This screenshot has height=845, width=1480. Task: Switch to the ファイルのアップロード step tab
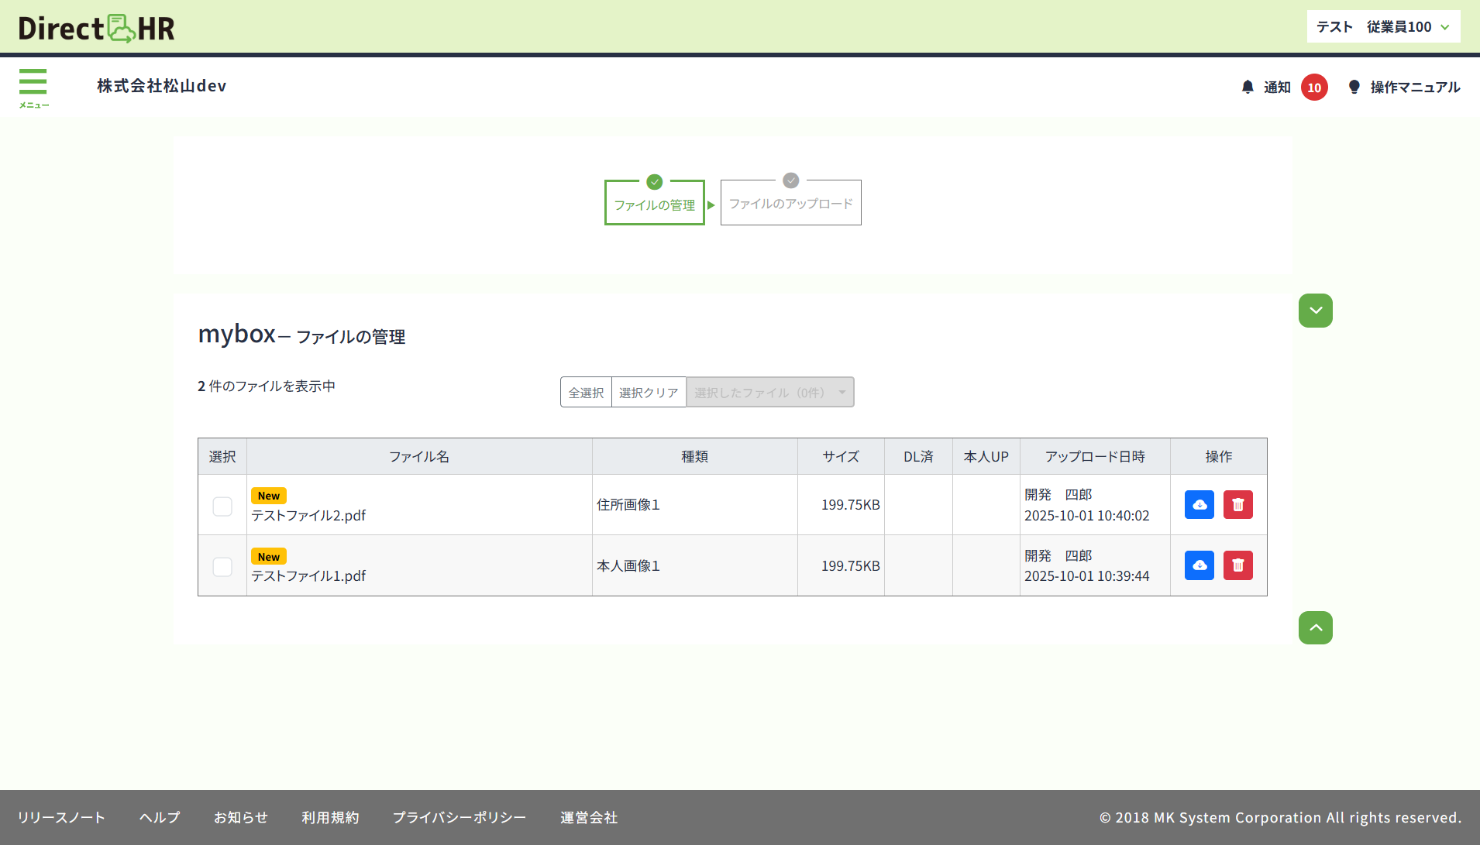click(790, 204)
